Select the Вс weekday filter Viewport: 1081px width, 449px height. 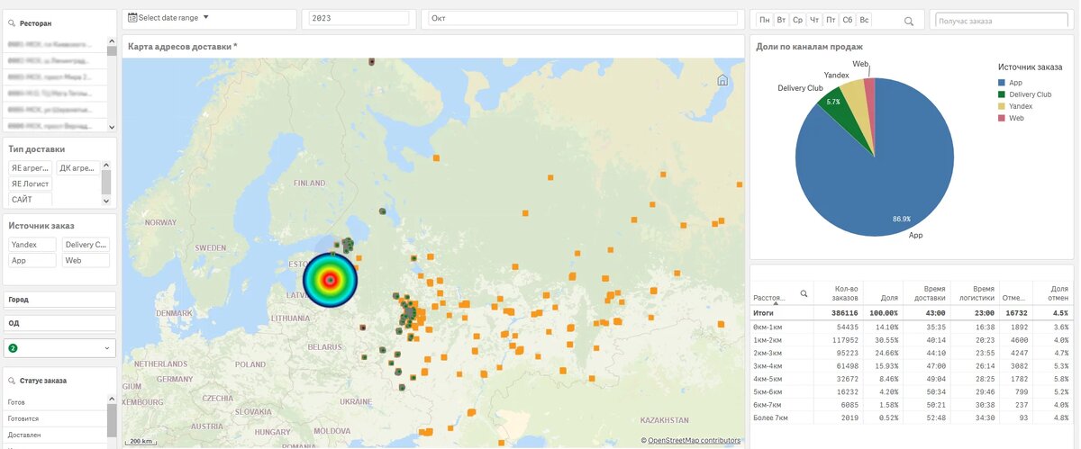[864, 19]
